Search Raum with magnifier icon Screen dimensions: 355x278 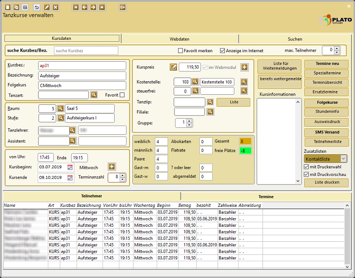click(60, 108)
